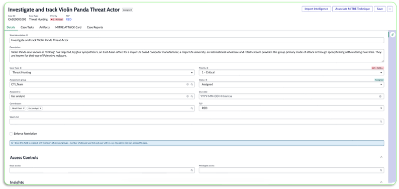Image resolution: width=399 pixels, height=189 pixels.
Task: Click the Import Intelligence button
Action: (x=316, y=9)
